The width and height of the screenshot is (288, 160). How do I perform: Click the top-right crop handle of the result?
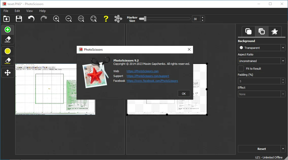[x=207, y=64]
